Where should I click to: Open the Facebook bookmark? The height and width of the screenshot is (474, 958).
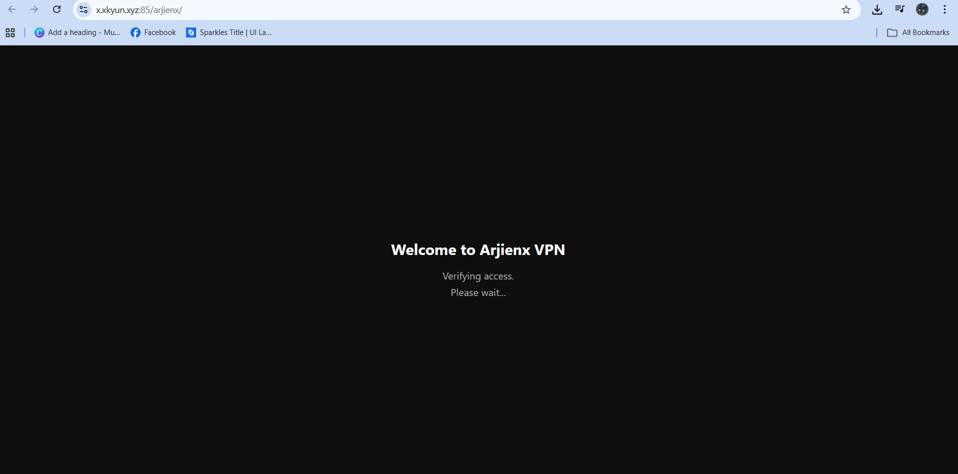point(153,32)
